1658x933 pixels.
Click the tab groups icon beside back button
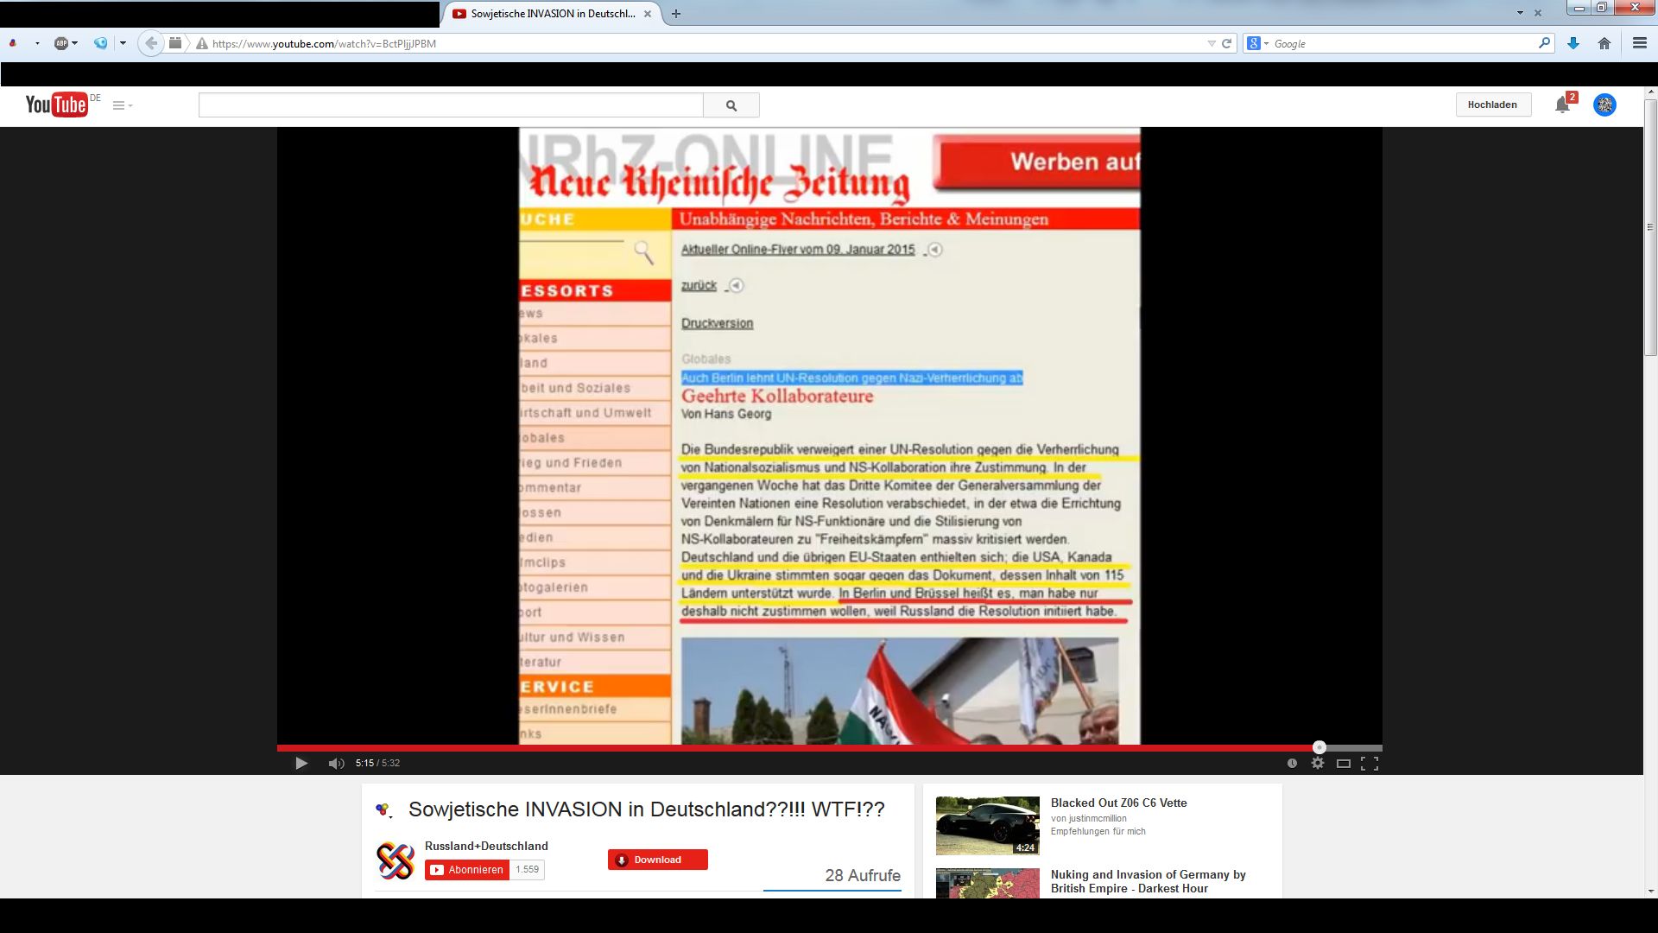click(x=175, y=43)
